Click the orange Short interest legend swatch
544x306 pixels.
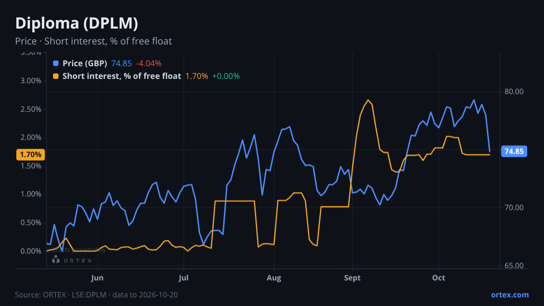click(x=56, y=76)
